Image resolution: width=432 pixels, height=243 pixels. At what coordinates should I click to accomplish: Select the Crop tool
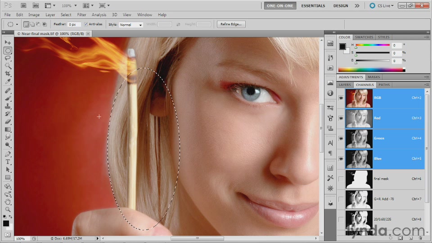8,73
